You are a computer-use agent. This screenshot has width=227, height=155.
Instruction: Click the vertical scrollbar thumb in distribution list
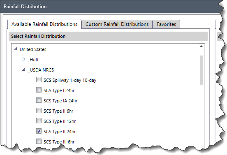pyautogui.click(x=202, y=70)
